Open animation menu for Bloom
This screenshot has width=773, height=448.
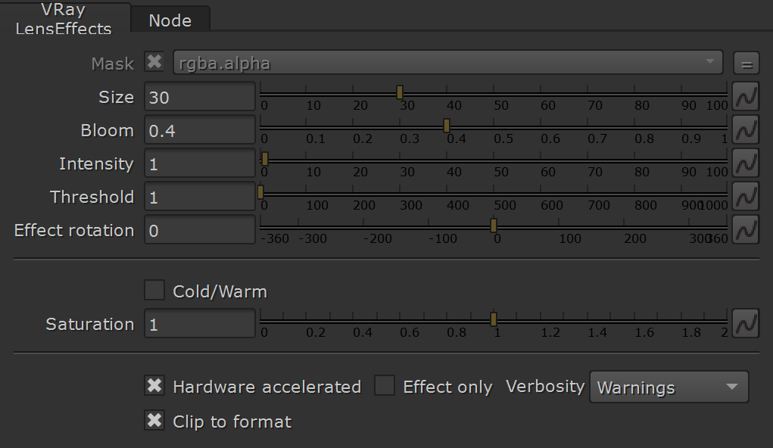746,130
